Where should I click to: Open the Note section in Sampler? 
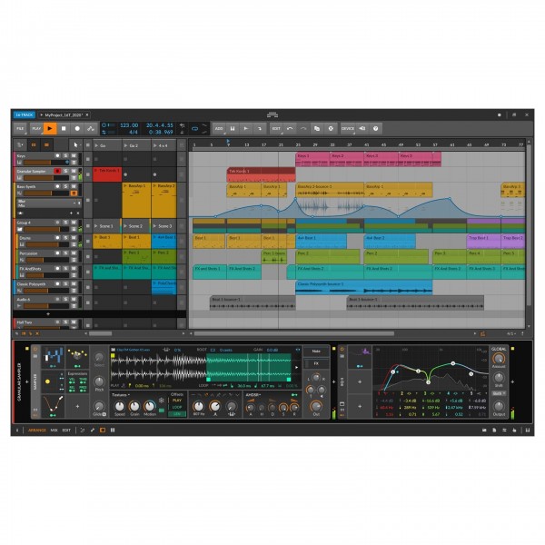tap(316, 351)
